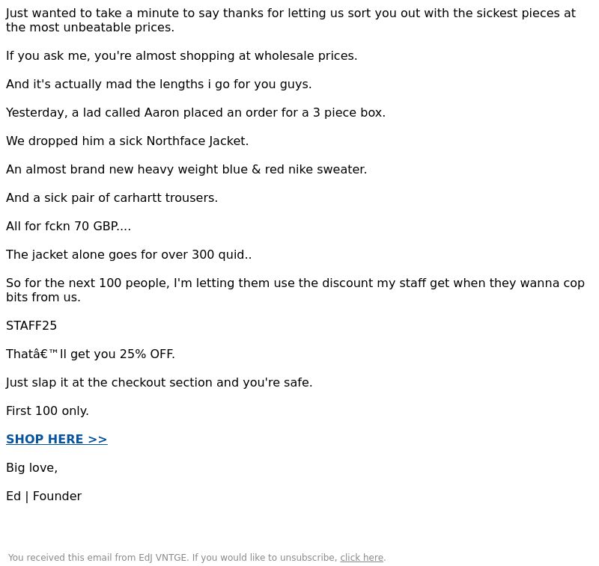Screen dimensions: 599x566
Task: Click the 'over 300 quid' jacket line
Action: 129,254
